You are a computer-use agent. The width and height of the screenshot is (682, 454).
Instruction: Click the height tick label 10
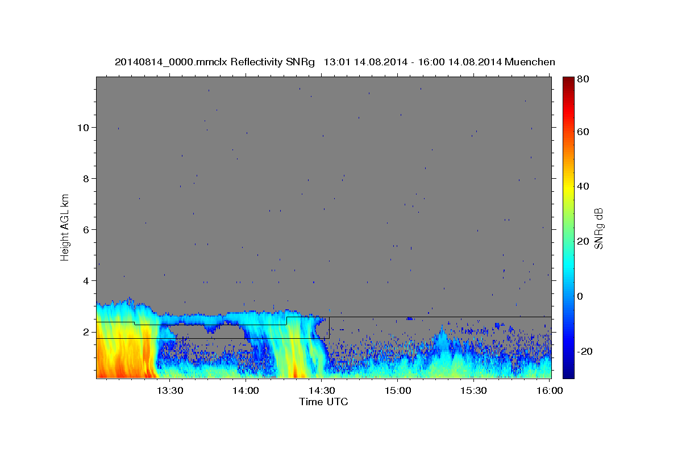84,128
